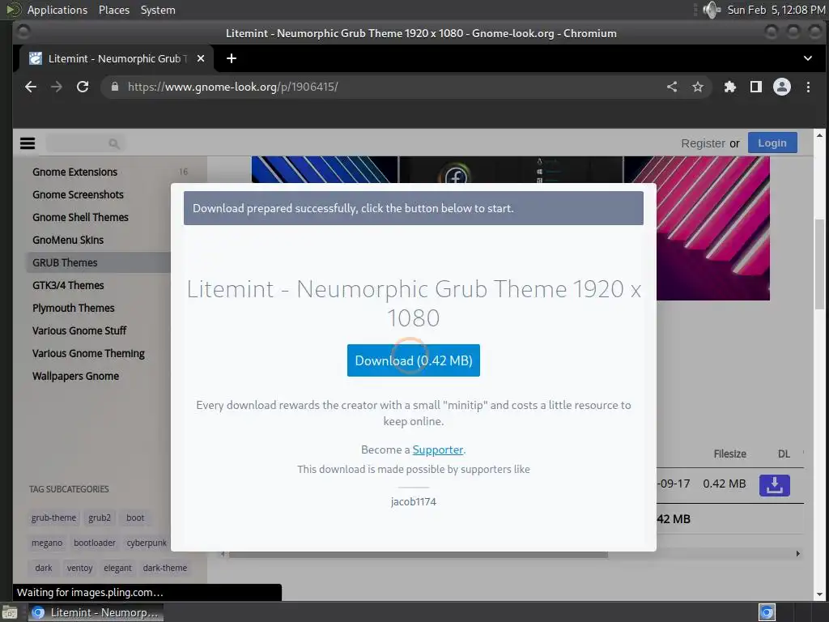The height and width of the screenshot is (622, 829).
Task: Open the site hamburger menu
Action: coord(28,143)
